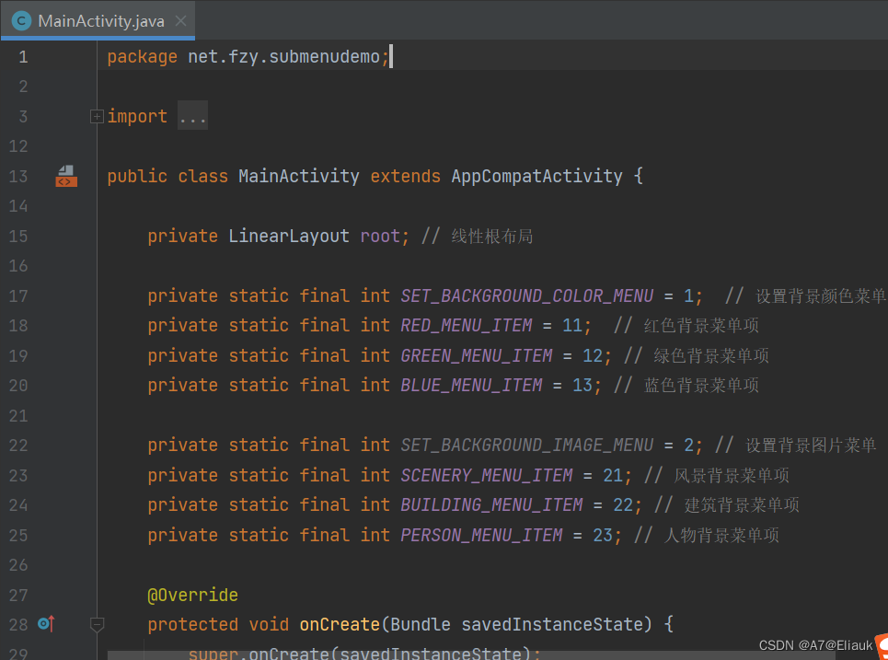Open related XML layout gutter icon

pyautogui.click(x=65, y=176)
